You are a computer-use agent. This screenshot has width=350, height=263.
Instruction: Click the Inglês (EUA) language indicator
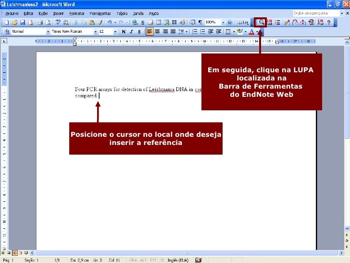178,260
